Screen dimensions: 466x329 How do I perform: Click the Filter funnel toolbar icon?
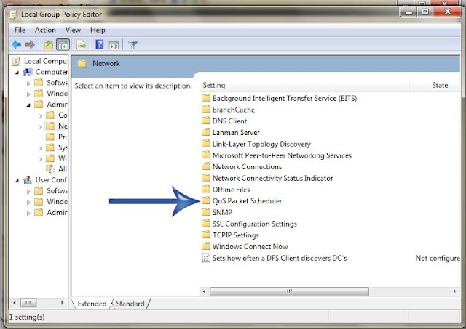point(133,45)
